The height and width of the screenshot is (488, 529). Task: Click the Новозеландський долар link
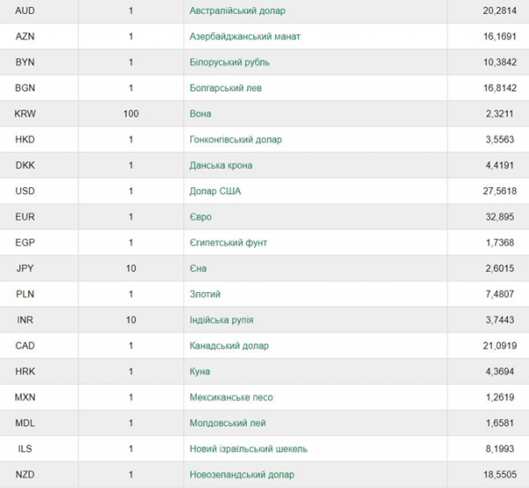click(242, 475)
